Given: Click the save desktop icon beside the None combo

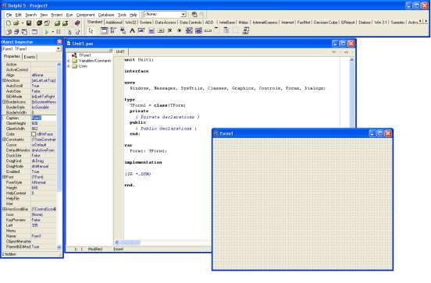Looking at the screenshot, I should [x=194, y=14].
